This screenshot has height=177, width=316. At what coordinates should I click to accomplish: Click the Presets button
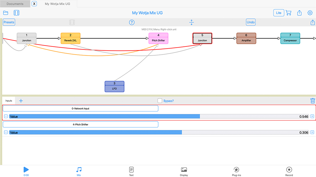pos(9,22)
